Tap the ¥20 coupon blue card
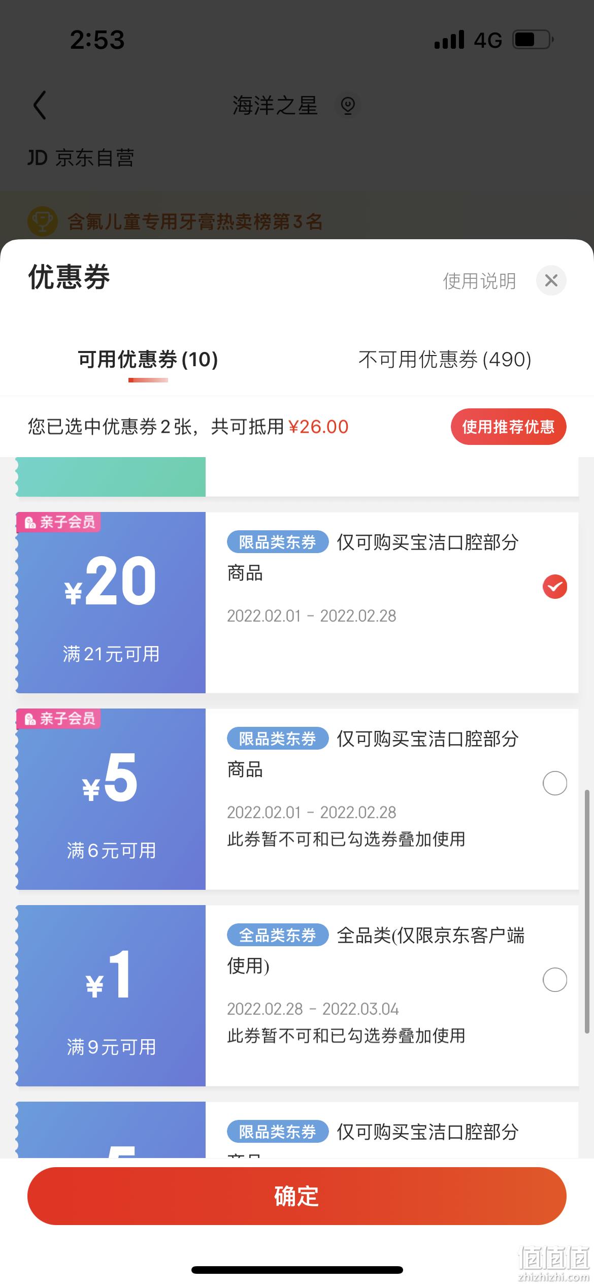Viewport: 594px width, 1286px height. tap(111, 602)
